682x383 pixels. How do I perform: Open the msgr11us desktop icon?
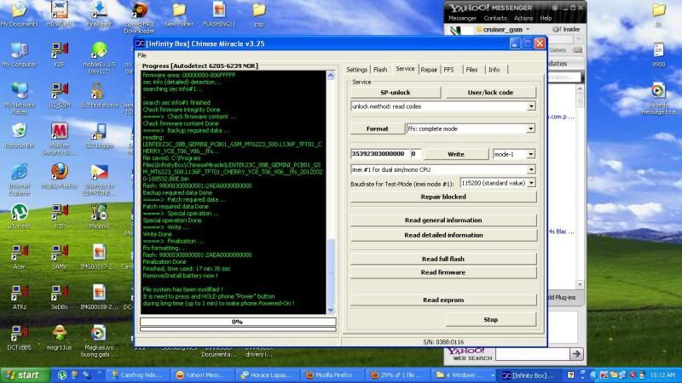pyautogui.click(x=59, y=337)
